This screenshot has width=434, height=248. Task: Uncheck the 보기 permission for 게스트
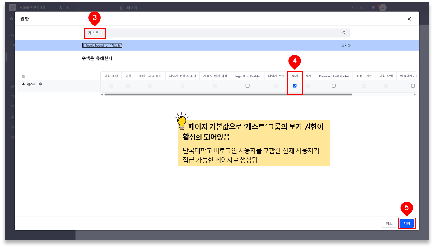tap(295, 86)
